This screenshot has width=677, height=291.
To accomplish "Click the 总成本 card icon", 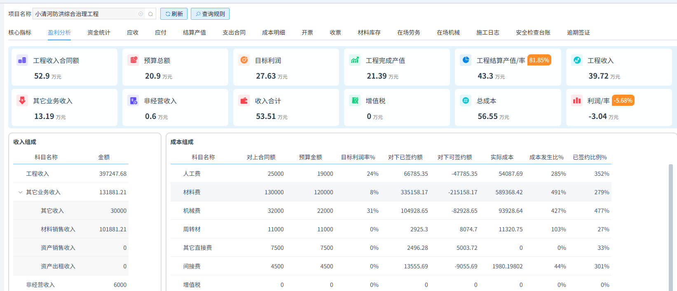I will (466, 100).
